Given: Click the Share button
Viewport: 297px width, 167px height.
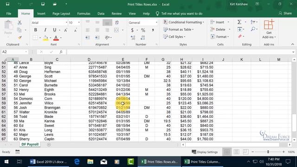Looking at the screenshot, I should (x=285, y=13).
